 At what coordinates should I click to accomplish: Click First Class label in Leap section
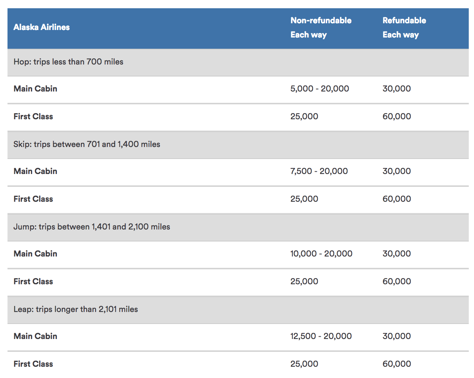pyautogui.click(x=33, y=364)
